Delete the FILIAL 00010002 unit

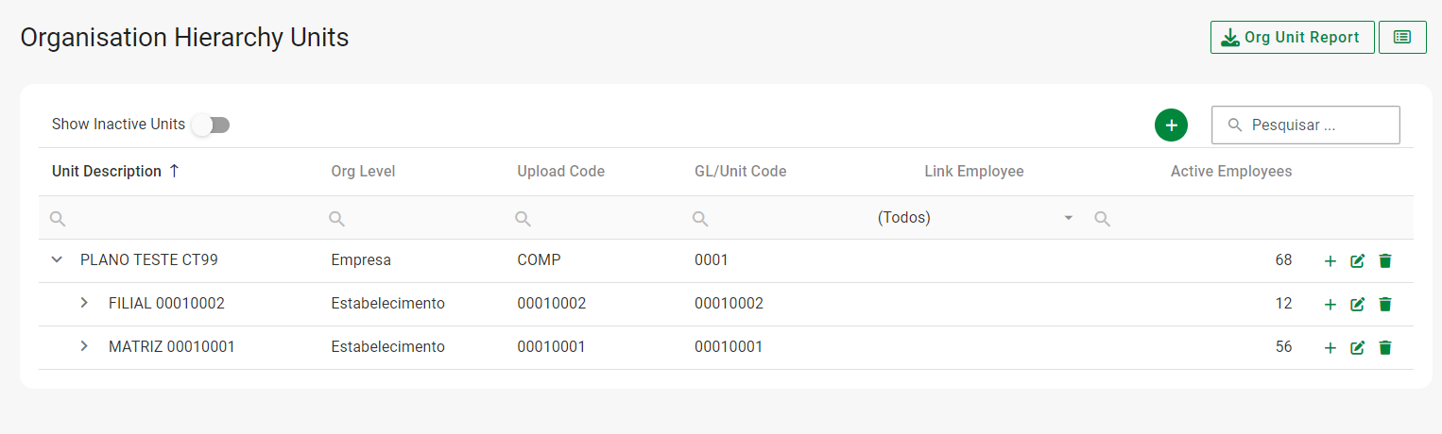[x=1385, y=305]
